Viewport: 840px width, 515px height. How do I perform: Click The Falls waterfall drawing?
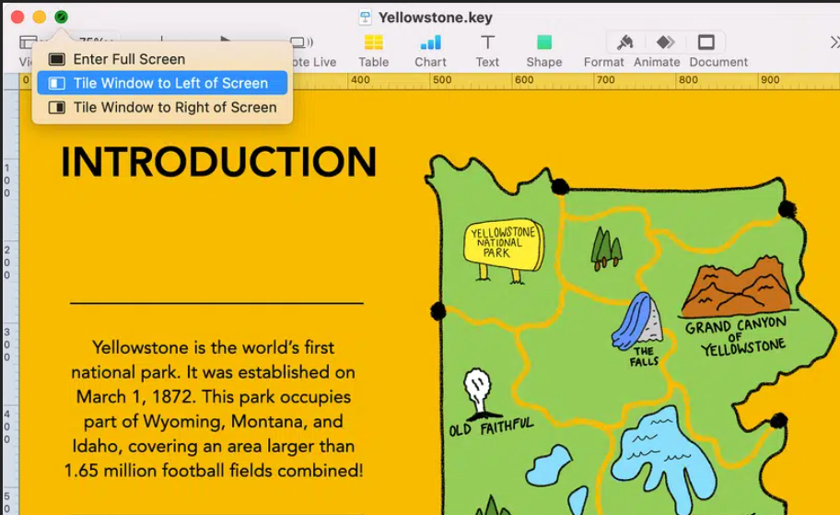click(x=637, y=321)
